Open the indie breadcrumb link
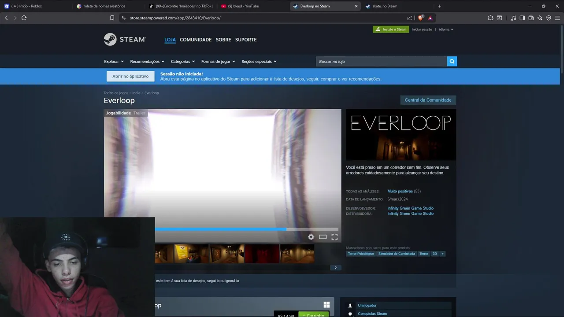The image size is (564, 317). 136,93
